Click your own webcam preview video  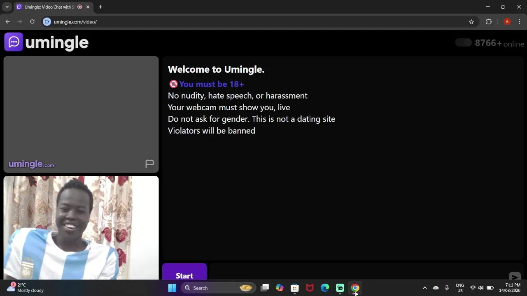coord(81,228)
